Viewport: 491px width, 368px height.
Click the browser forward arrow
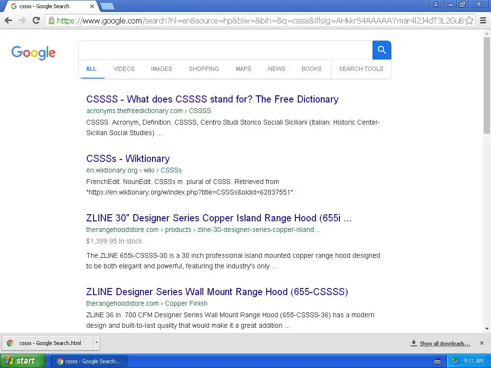point(22,21)
